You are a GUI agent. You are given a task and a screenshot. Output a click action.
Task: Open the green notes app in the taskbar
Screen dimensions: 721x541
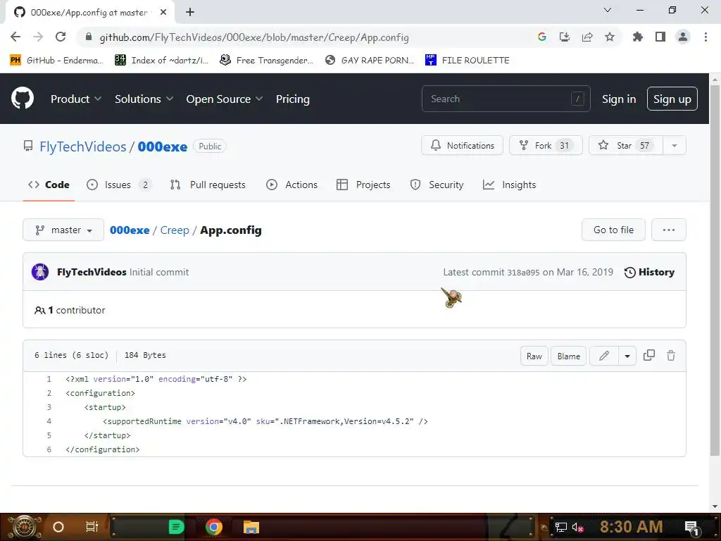[x=176, y=527]
